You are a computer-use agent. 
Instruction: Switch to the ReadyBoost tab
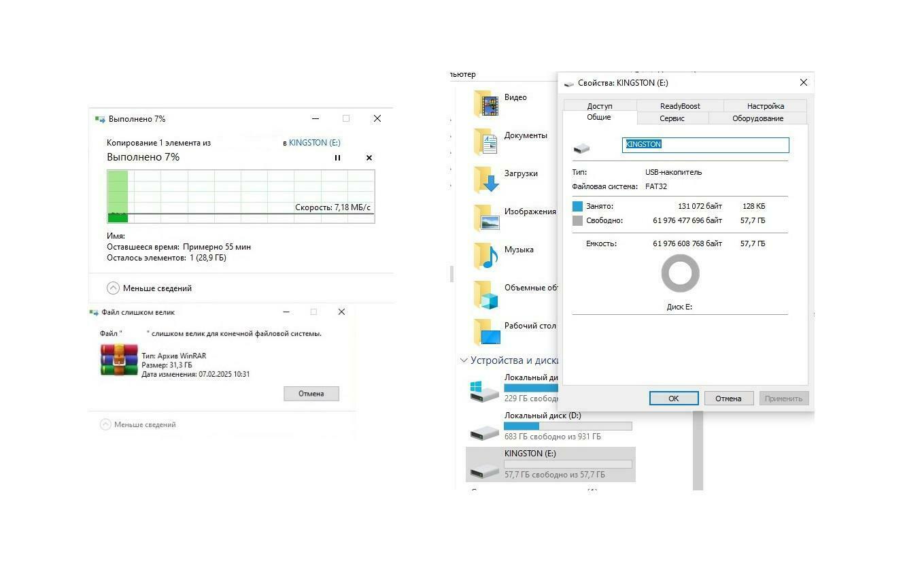point(680,106)
